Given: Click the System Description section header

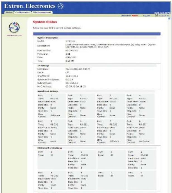Looking at the screenshot, I should click(x=48, y=38).
